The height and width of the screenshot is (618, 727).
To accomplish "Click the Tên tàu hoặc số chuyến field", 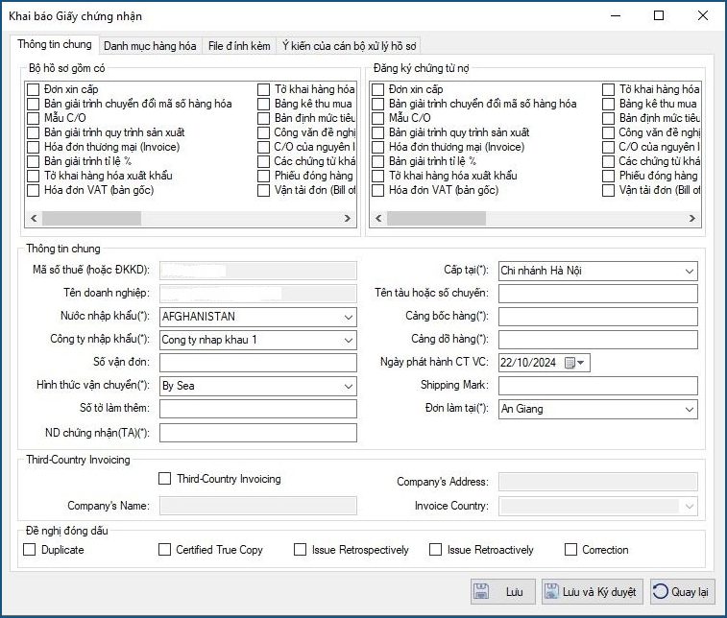I will click(x=598, y=294).
